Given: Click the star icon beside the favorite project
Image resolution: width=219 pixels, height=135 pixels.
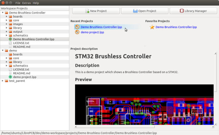Looking at the screenshot, I should pos(152,27).
